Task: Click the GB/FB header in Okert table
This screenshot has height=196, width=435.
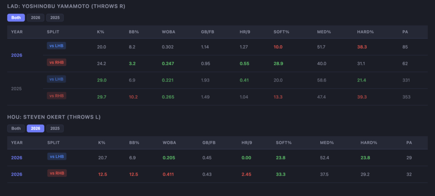Action: pyautogui.click(x=209, y=143)
